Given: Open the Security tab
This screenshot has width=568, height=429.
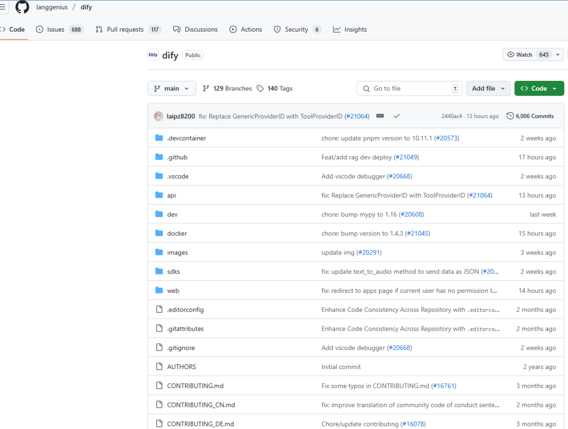Looking at the screenshot, I should click(x=297, y=29).
